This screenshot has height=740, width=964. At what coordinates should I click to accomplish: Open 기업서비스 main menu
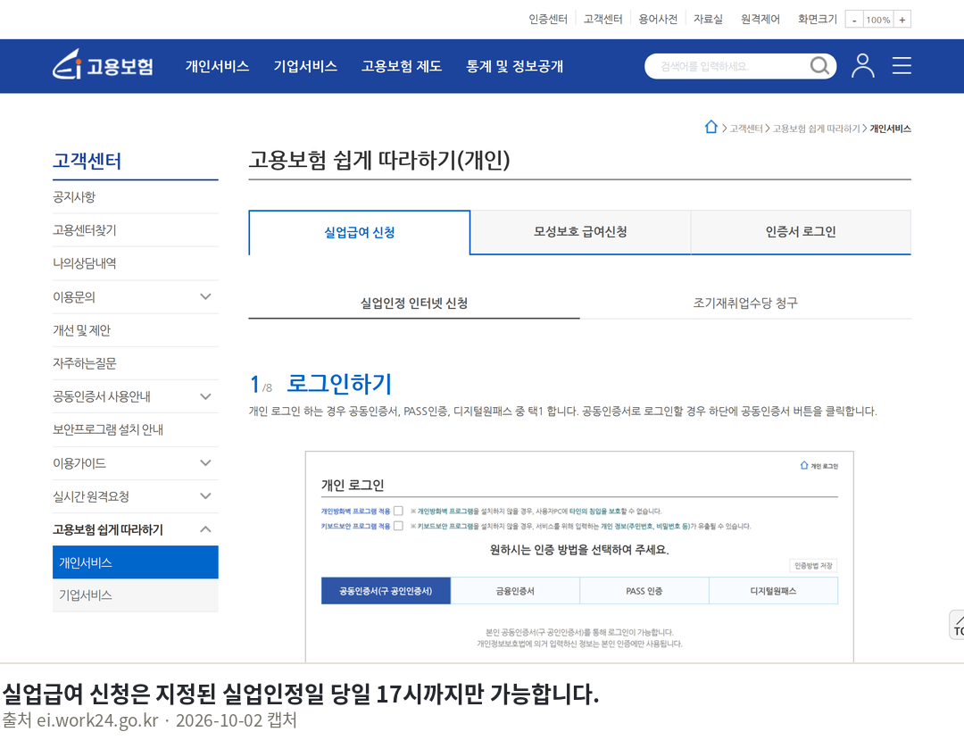[x=305, y=66]
